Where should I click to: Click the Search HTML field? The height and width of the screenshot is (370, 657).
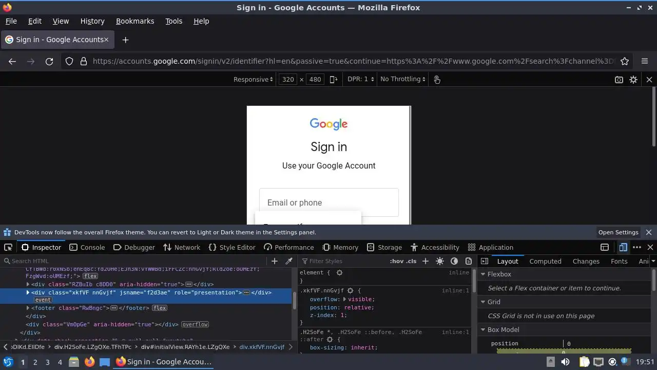coord(134,261)
